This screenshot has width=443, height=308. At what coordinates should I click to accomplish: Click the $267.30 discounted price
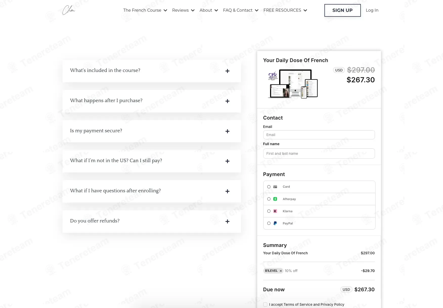point(361,80)
